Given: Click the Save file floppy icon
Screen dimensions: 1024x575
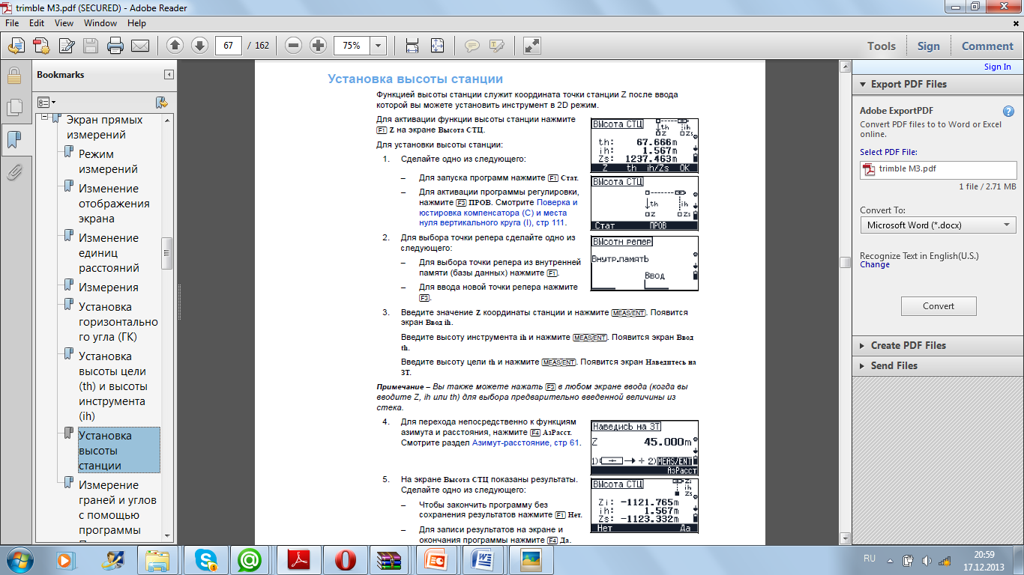Looking at the screenshot, I should pos(91,46).
